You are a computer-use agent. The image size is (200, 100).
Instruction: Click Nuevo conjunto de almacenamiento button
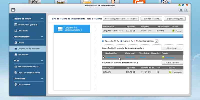click(121, 19)
